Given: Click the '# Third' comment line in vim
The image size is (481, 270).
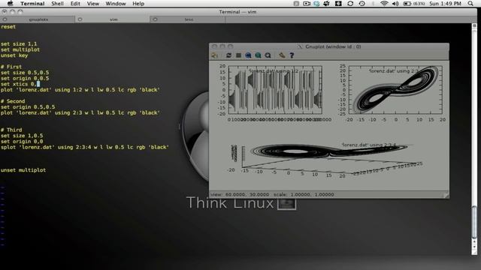Looking at the screenshot, I should tap(11, 130).
